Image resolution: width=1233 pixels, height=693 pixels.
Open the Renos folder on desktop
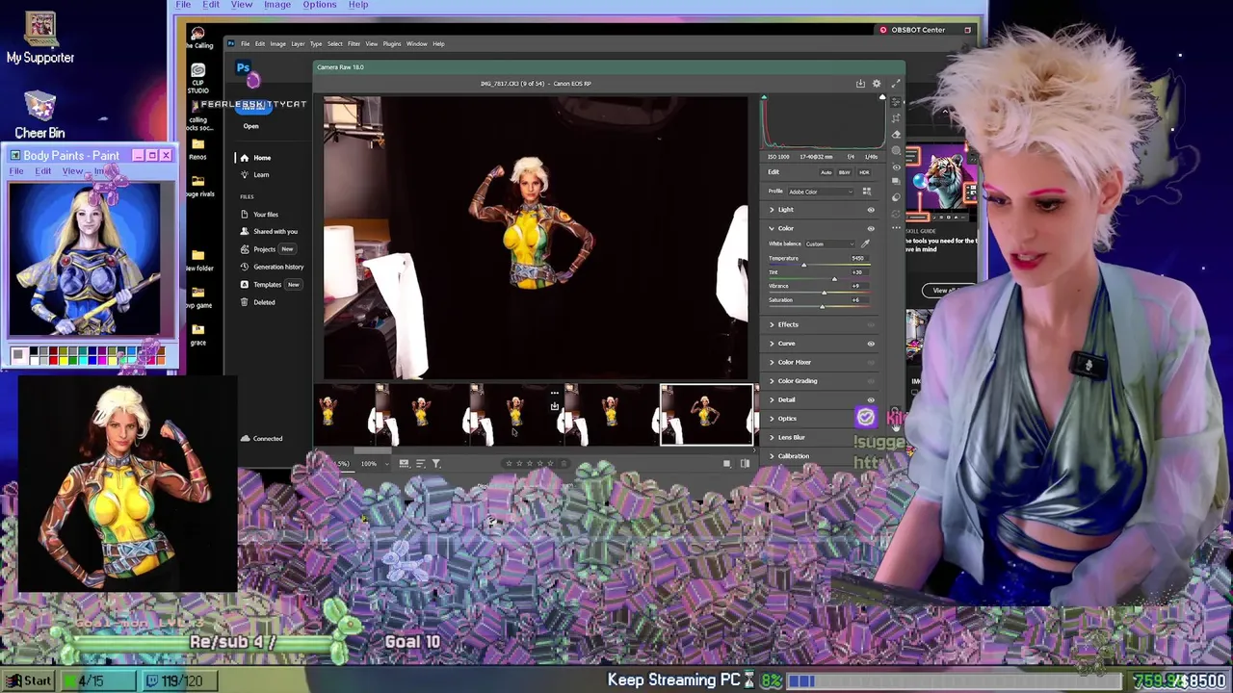tap(197, 148)
